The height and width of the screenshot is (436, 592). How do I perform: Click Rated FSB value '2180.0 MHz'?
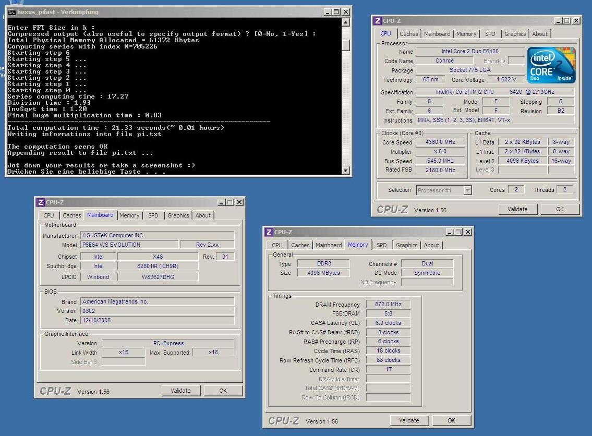[x=440, y=170]
